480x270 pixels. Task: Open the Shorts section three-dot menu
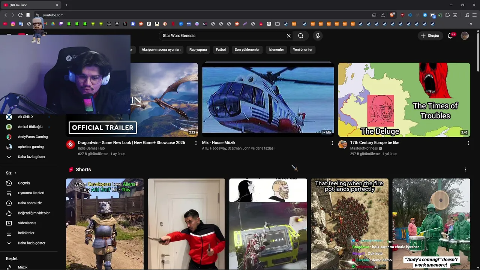[x=465, y=169]
